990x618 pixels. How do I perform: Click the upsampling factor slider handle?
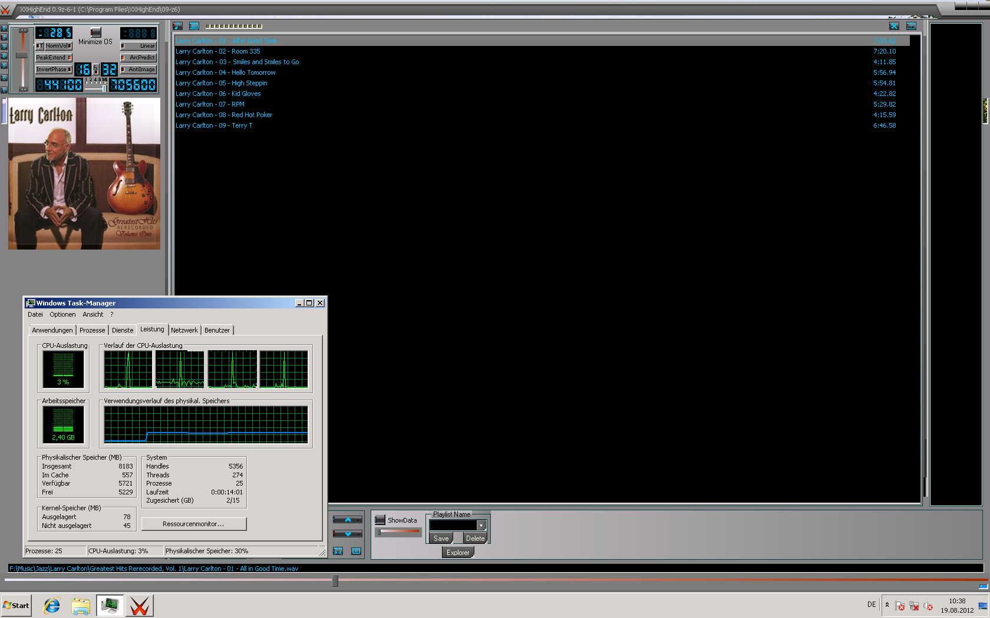point(104,88)
